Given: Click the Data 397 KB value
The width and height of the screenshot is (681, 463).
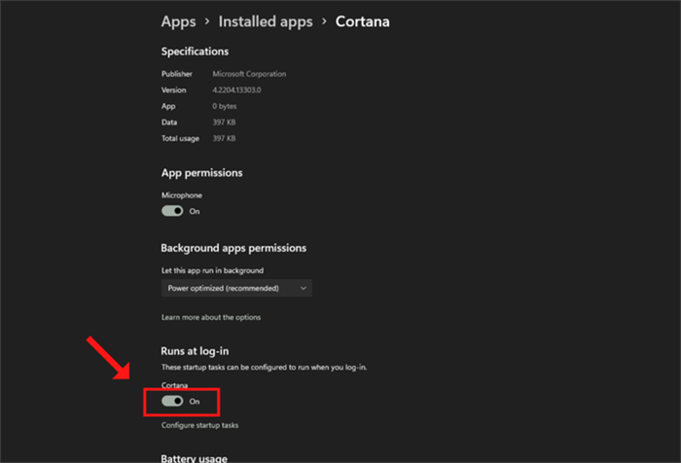Looking at the screenshot, I should [224, 122].
